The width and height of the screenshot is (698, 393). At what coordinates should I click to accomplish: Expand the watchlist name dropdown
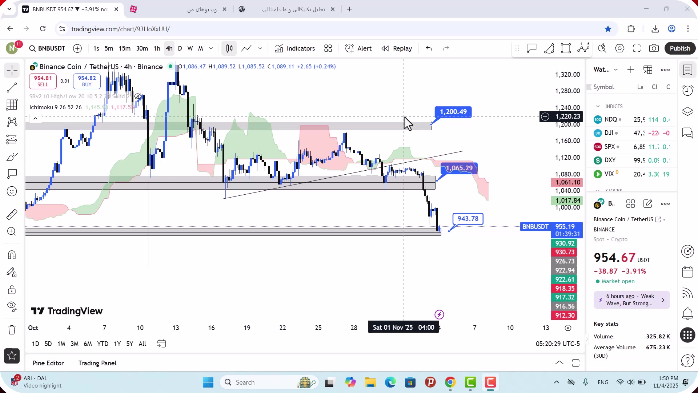(616, 70)
